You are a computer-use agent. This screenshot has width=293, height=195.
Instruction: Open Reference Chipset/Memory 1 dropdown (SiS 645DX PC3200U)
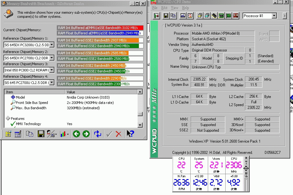click(52, 45)
